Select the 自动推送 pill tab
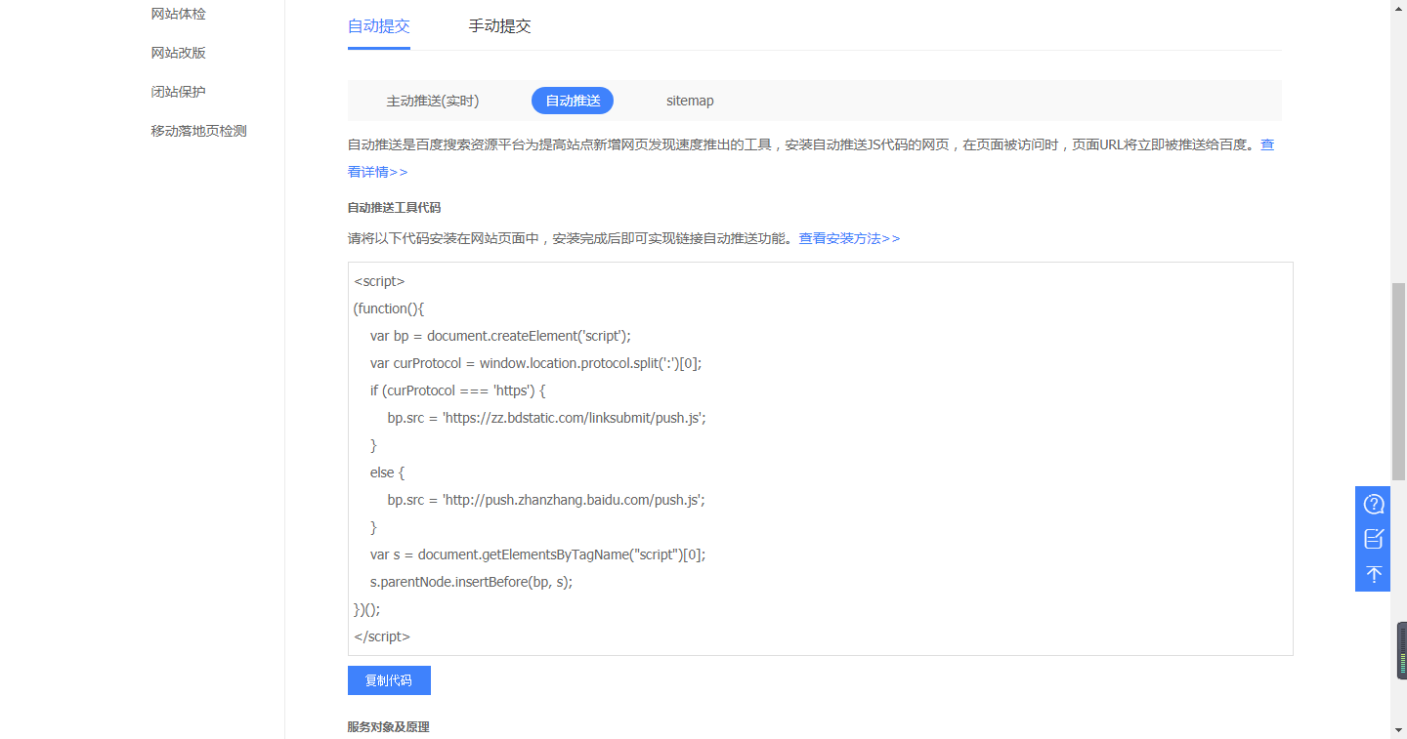 573,101
